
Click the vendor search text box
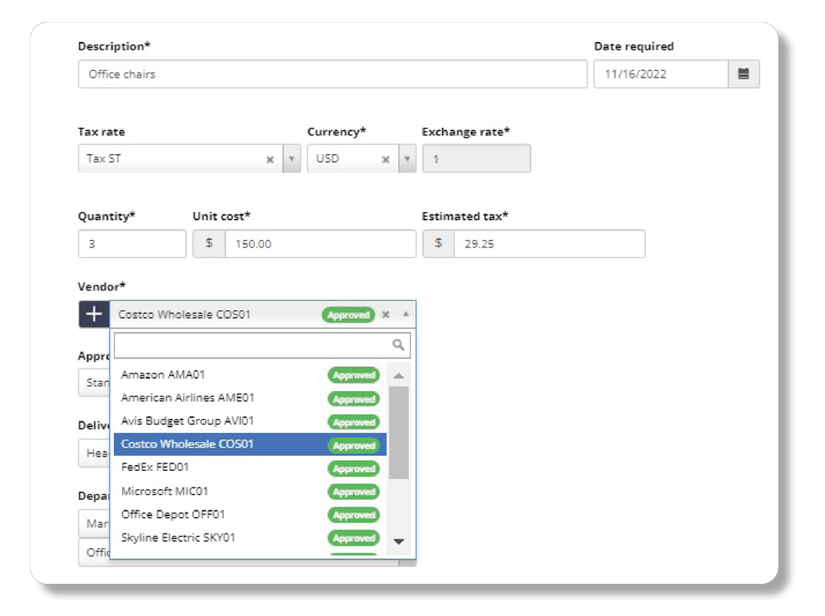(x=262, y=345)
